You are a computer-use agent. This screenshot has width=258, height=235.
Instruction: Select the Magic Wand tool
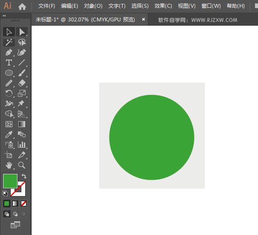pyautogui.click(x=9, y=42)
